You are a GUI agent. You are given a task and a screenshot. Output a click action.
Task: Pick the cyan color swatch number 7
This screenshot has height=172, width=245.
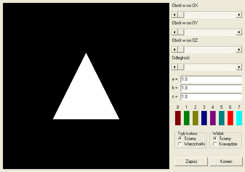[239, 118]
